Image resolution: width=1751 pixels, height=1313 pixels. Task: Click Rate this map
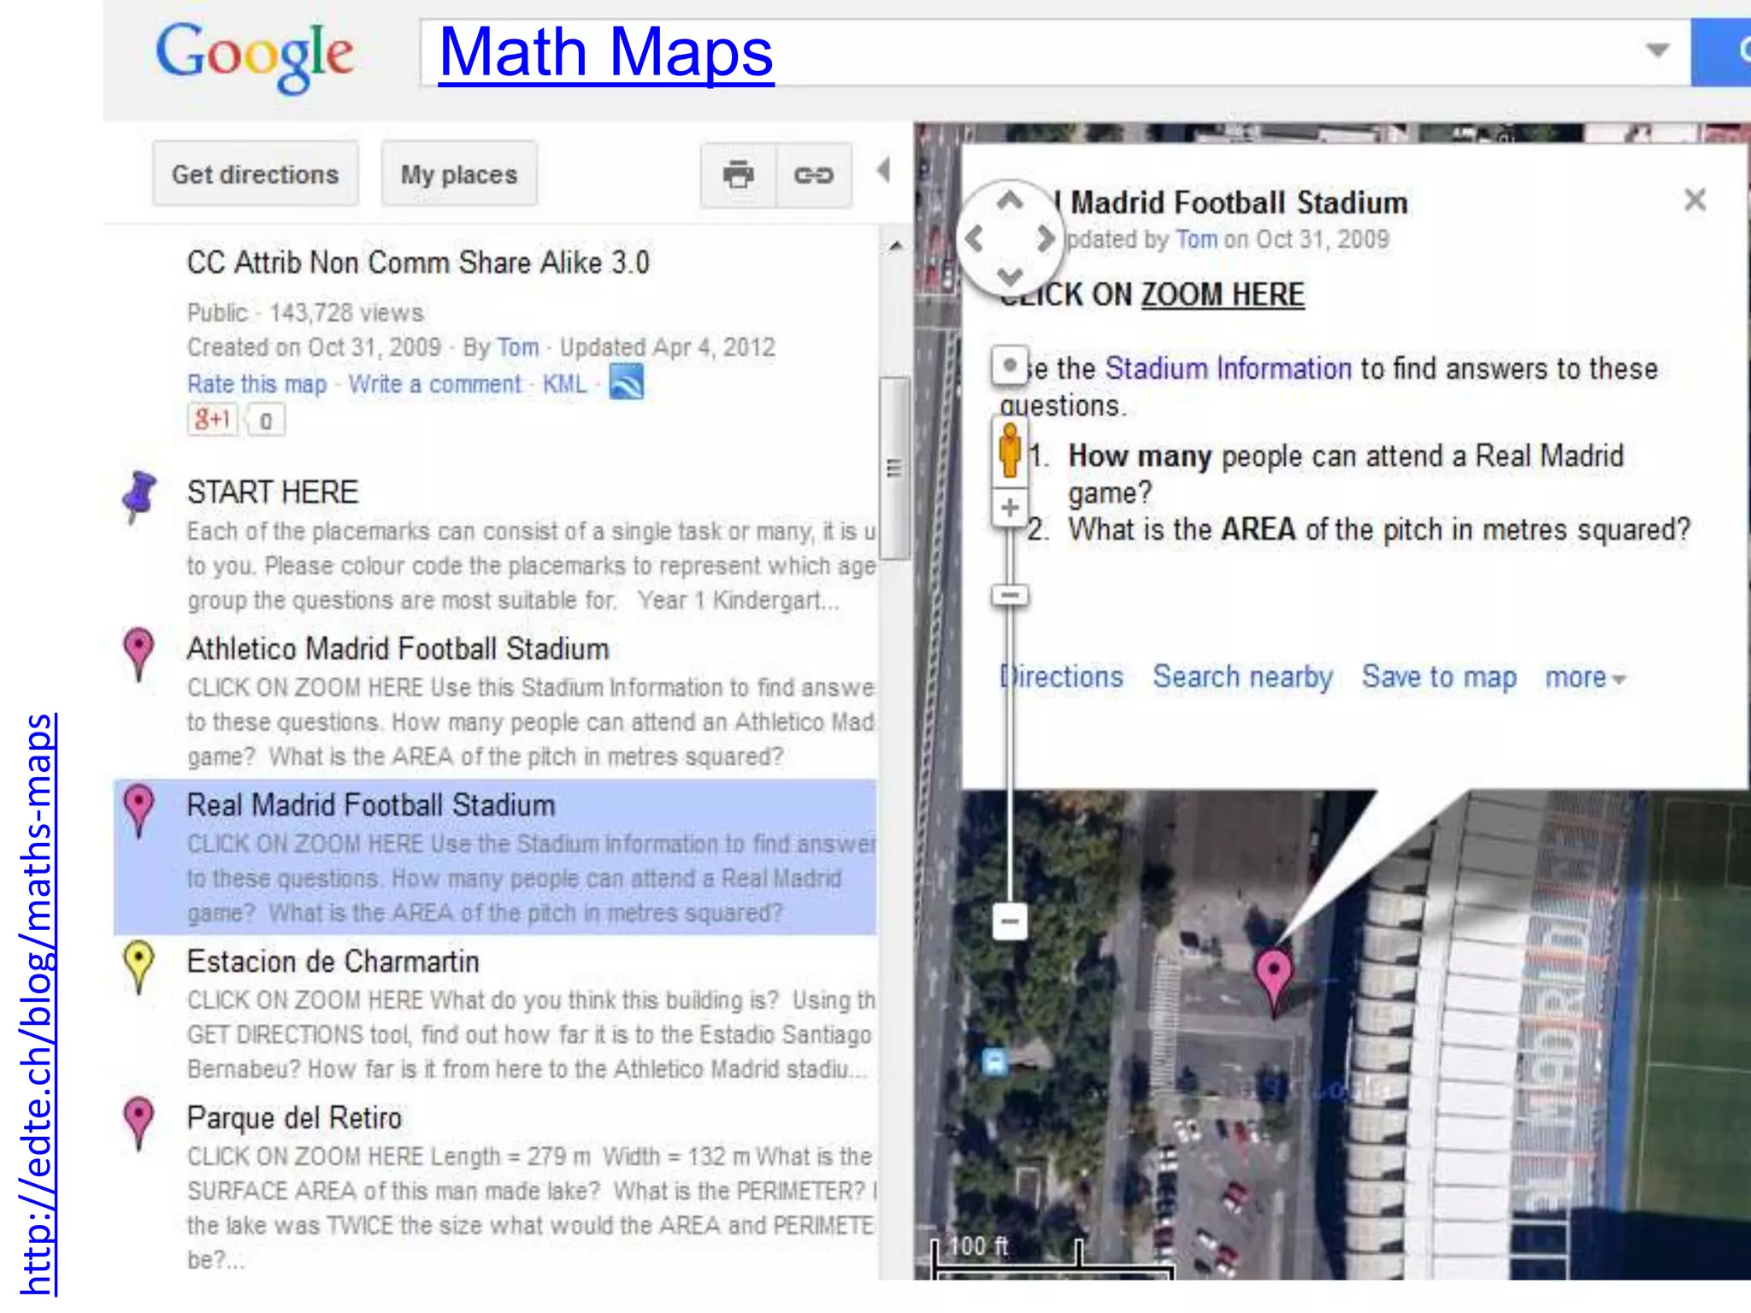(x=256, y=384)
